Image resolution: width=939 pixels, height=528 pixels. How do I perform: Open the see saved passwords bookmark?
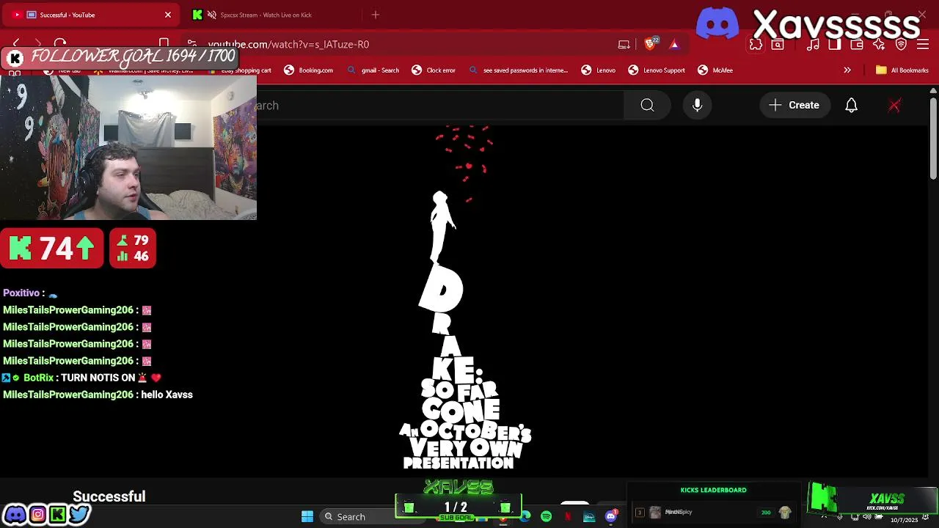click(519, 70)
